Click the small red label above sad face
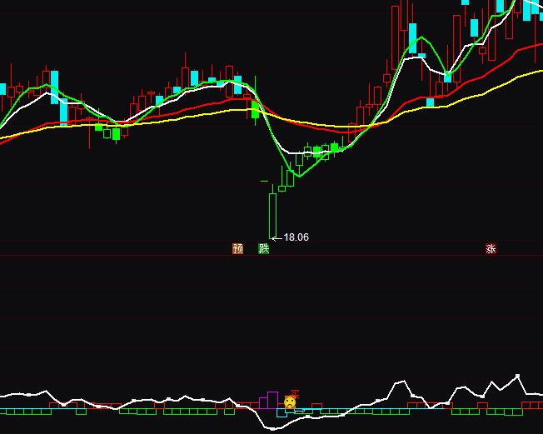The width and height of the screenshot is (543, 434). tap(293, 392)
